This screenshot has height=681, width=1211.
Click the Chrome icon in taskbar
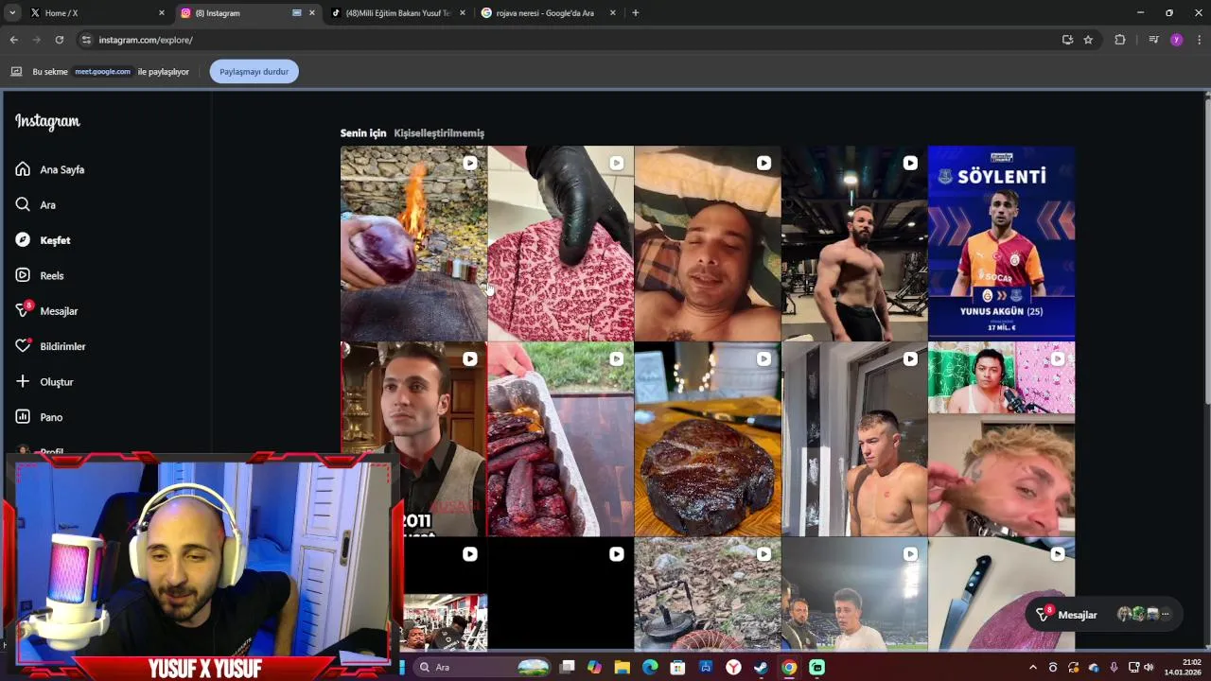pyautogui.click(x=789, y=667)
